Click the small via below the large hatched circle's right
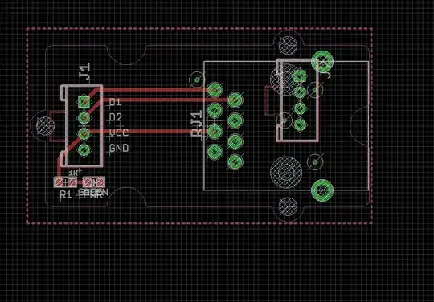 coord(315,161)
